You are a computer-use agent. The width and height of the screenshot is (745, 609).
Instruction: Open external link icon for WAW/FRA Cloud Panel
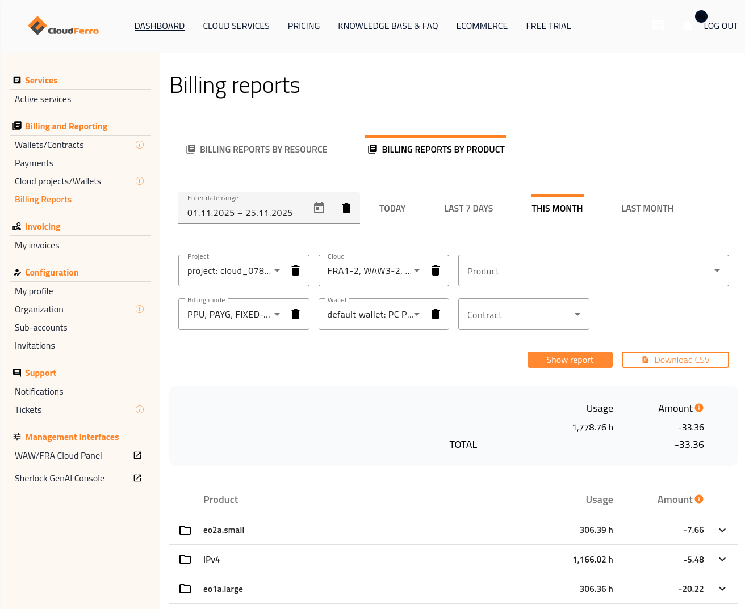(137, 456)
